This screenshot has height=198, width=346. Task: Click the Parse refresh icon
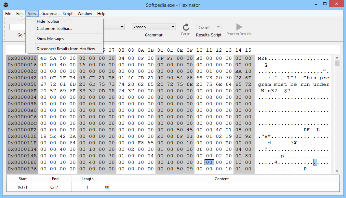186,27
